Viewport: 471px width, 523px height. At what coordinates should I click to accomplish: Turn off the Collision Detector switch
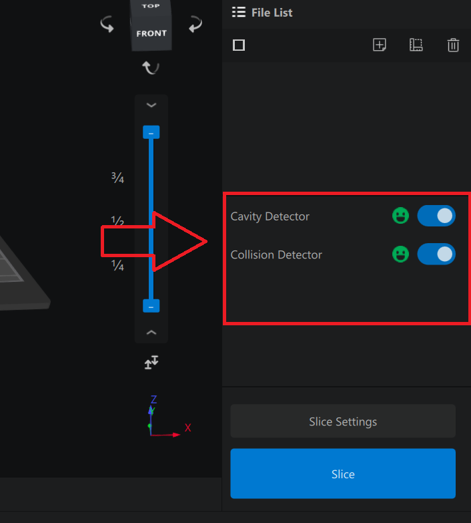pos(436,254)
